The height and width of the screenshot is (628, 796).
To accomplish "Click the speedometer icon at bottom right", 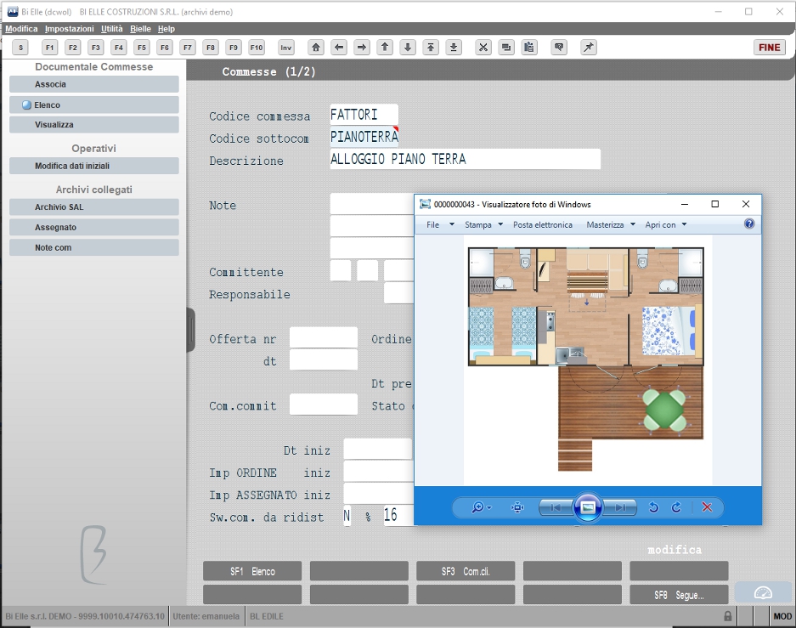I will tap(763, 592).
